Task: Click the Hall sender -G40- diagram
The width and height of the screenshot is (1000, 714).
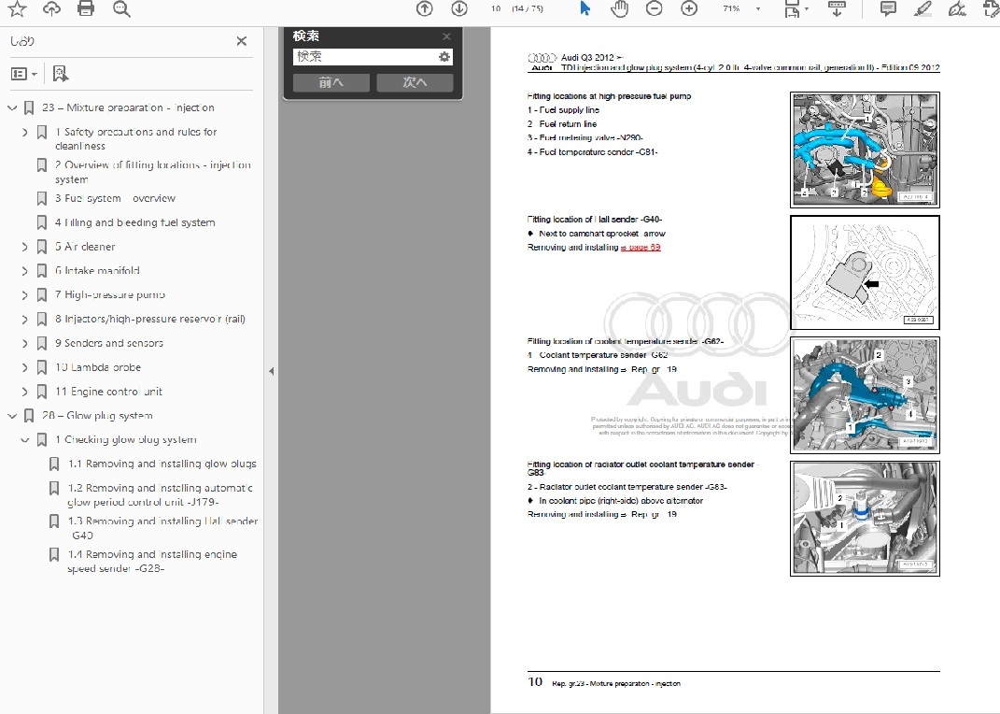Action: pos(865,273)
